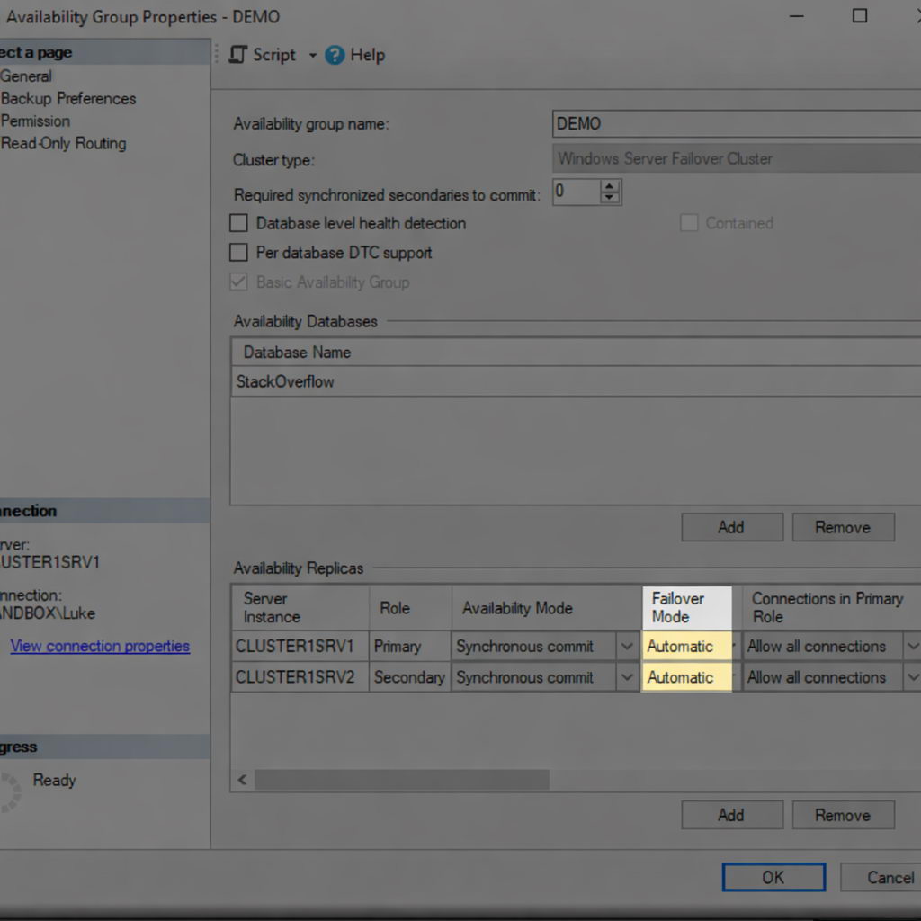Select the General page in sidebar

pos(27,76)
